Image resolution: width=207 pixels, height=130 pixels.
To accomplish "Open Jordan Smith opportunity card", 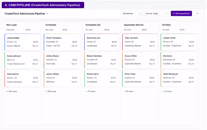I will (x=179, y=42).
